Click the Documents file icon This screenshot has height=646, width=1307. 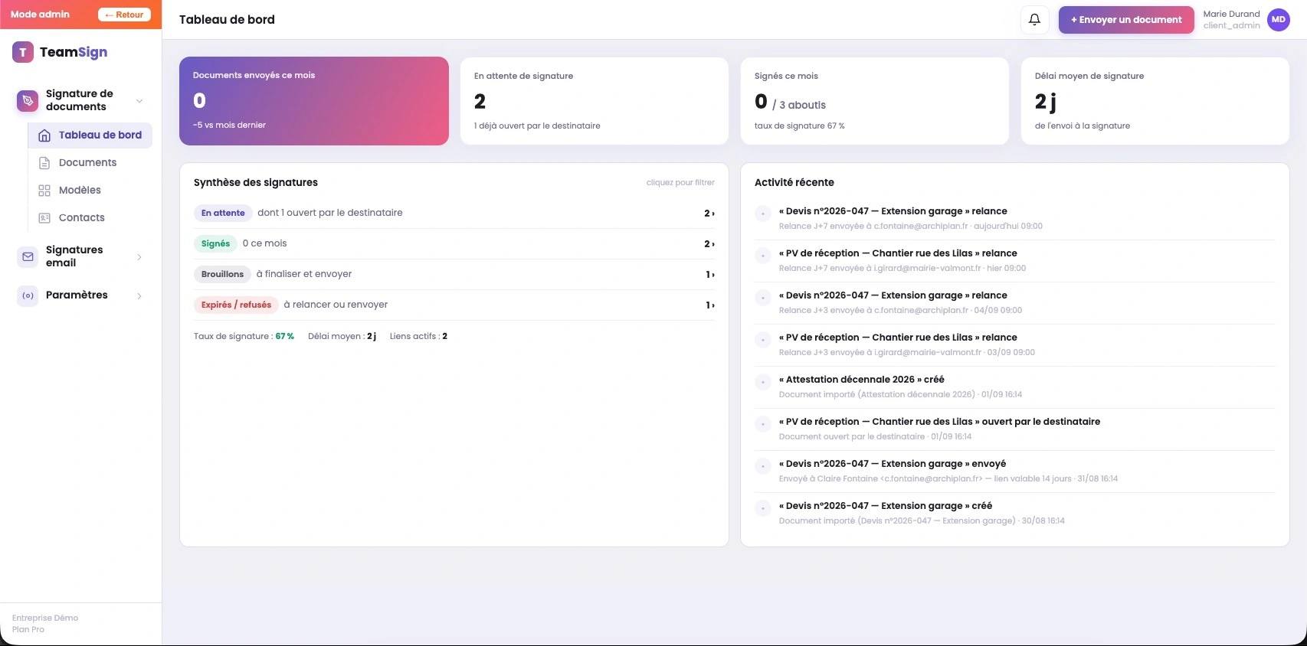tap(44, 163)
